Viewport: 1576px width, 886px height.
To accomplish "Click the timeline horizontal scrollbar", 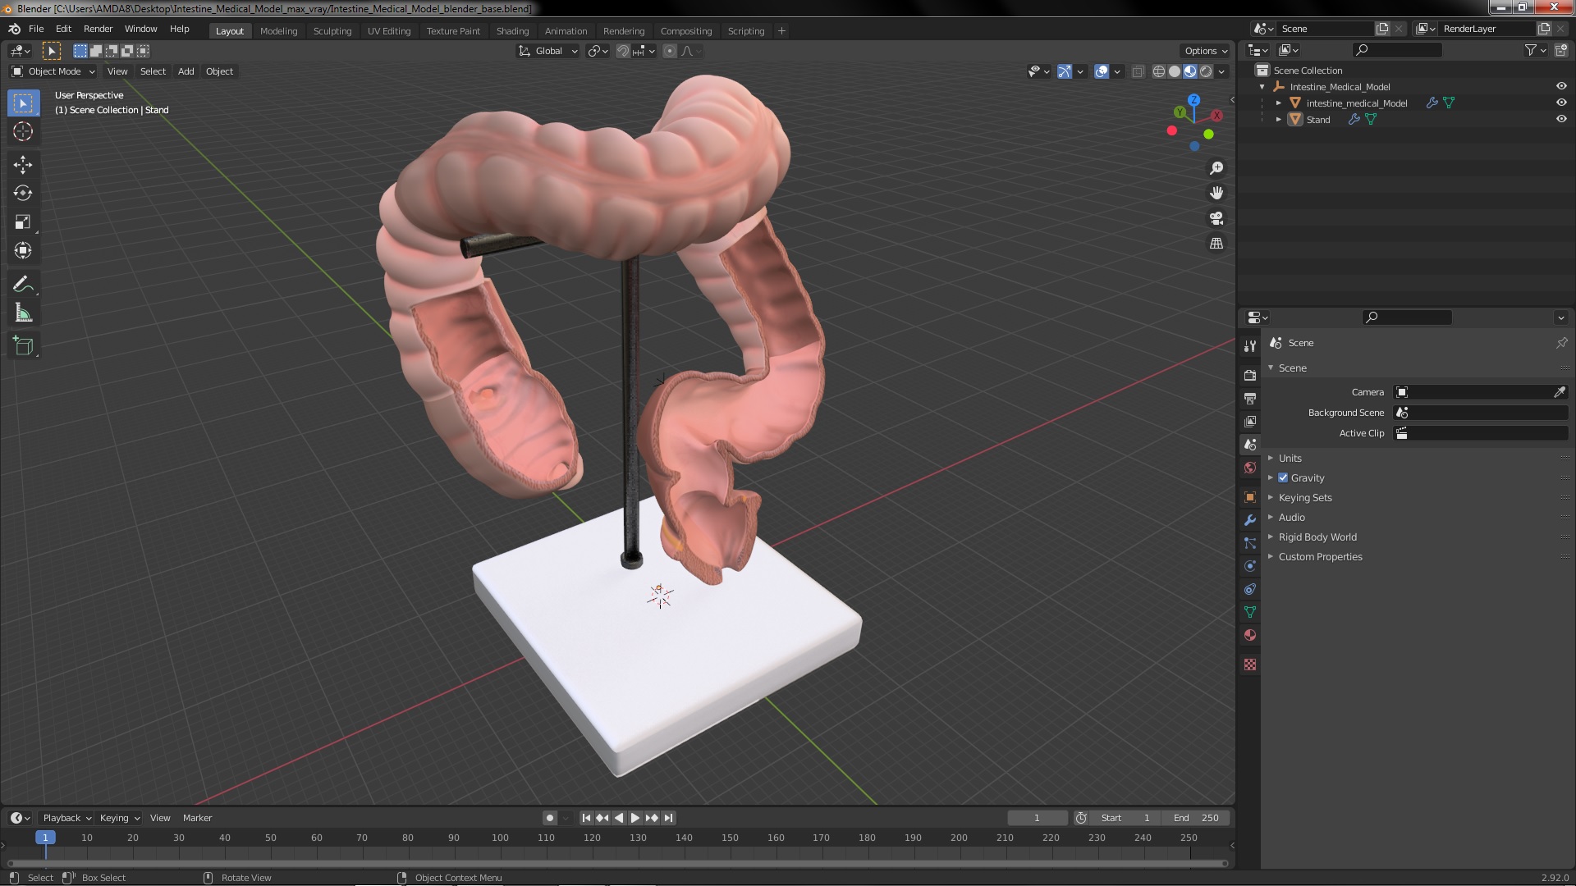I will pos(616,863).
